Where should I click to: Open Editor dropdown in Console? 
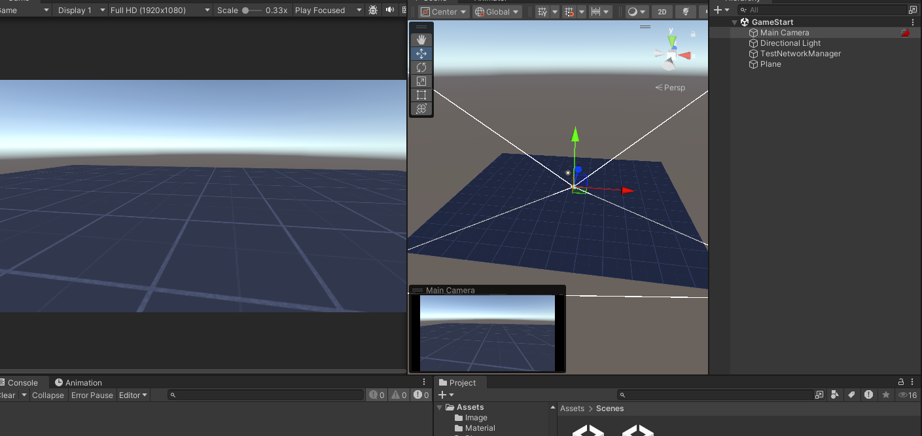pyautogui.click(x=133, y=395)
